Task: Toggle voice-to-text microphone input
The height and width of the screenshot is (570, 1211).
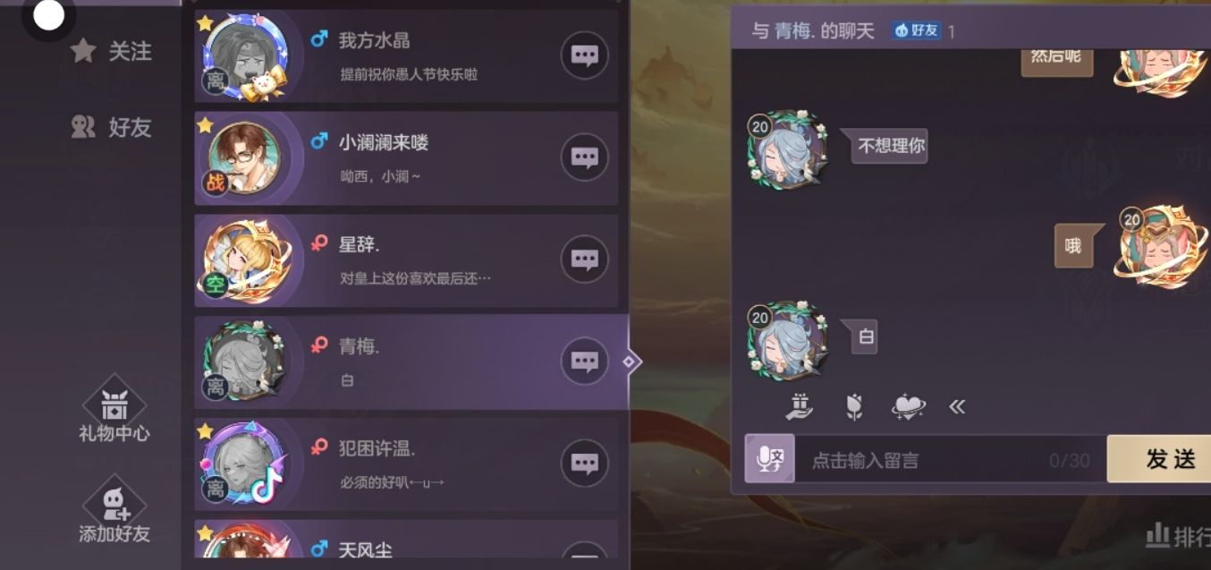Action: (x=769, y=459)
